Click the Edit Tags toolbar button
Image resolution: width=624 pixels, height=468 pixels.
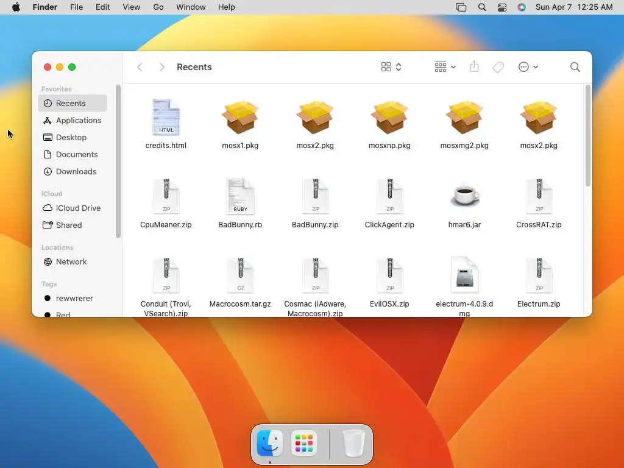pos(498,67)
